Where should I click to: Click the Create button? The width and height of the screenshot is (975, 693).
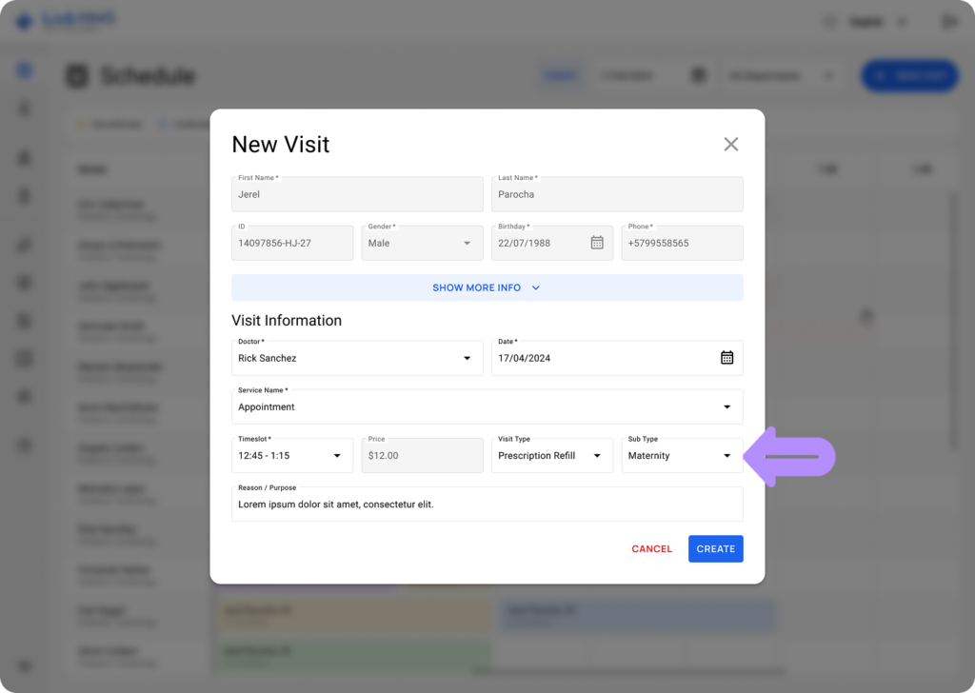click(715, 548)
